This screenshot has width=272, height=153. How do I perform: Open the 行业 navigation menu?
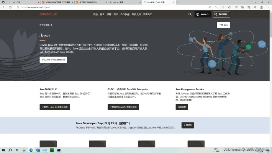coord(102,15)
